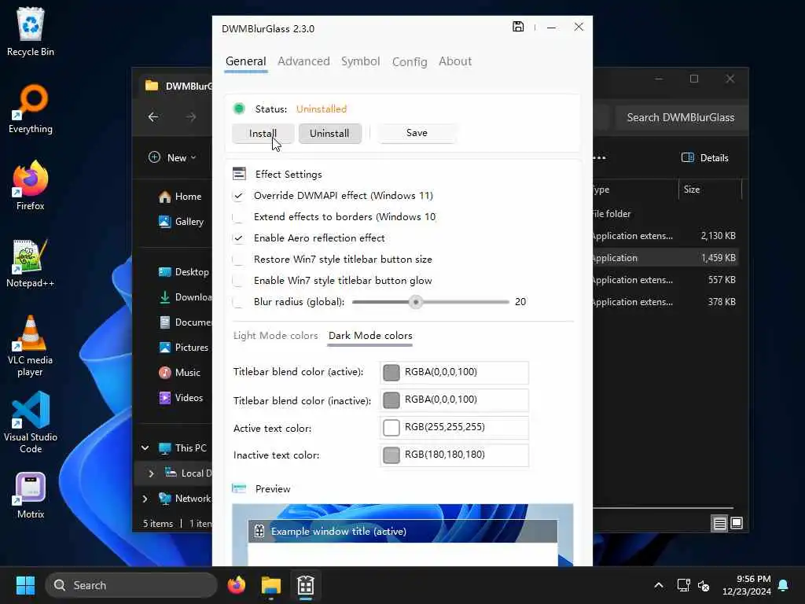Click the Effect Settings header icon
Image resolution: width=805 pixels, height=604 pixels.
[239, 174]
